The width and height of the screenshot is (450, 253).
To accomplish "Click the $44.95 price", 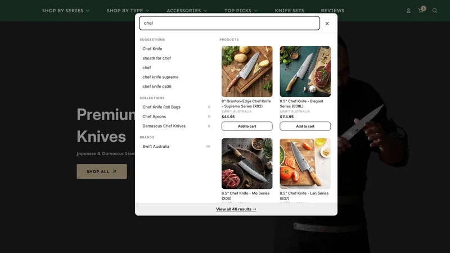I will pyautogui.click(x=228, y=117).
